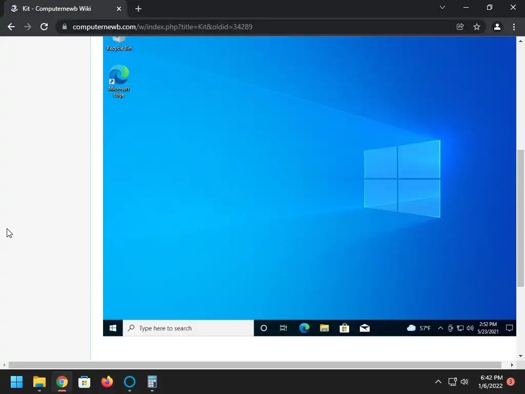The image size is (525, 394).
Task: Bookmark this page with star icon
Action: [x=477, y=27]
